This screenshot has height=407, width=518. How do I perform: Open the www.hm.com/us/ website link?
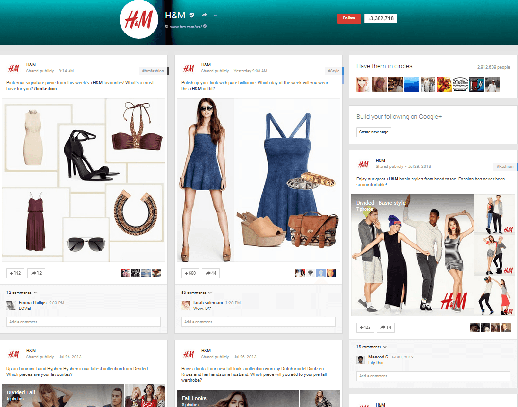[x=185, y=27]
